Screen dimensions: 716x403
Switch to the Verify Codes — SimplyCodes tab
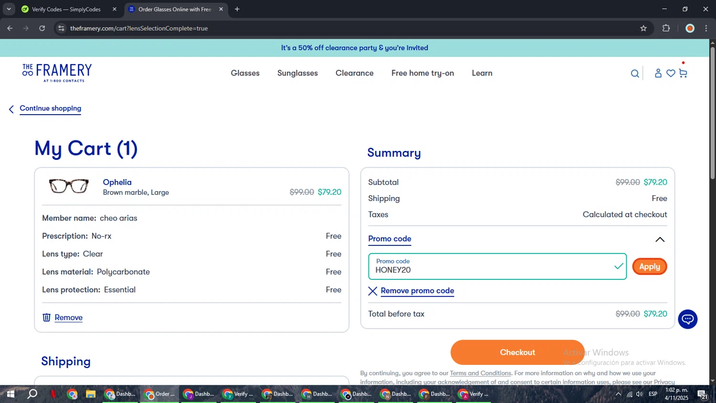pos(66,9)
